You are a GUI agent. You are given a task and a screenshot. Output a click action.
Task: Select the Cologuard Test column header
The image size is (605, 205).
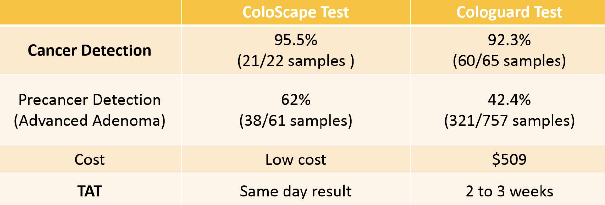509,12
